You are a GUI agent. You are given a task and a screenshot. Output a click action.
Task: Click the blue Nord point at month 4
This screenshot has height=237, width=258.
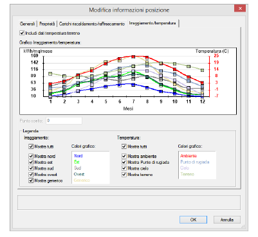92,89
